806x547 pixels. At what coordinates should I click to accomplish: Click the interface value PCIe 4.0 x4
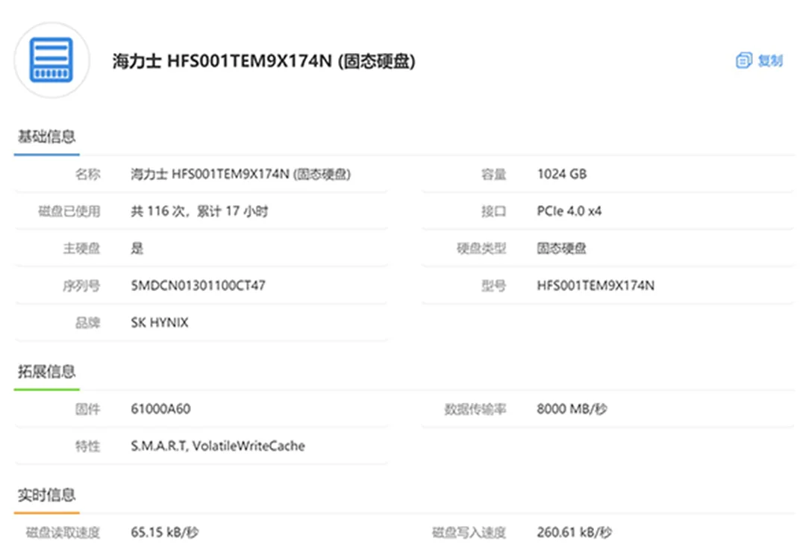(x=569, y=211)
